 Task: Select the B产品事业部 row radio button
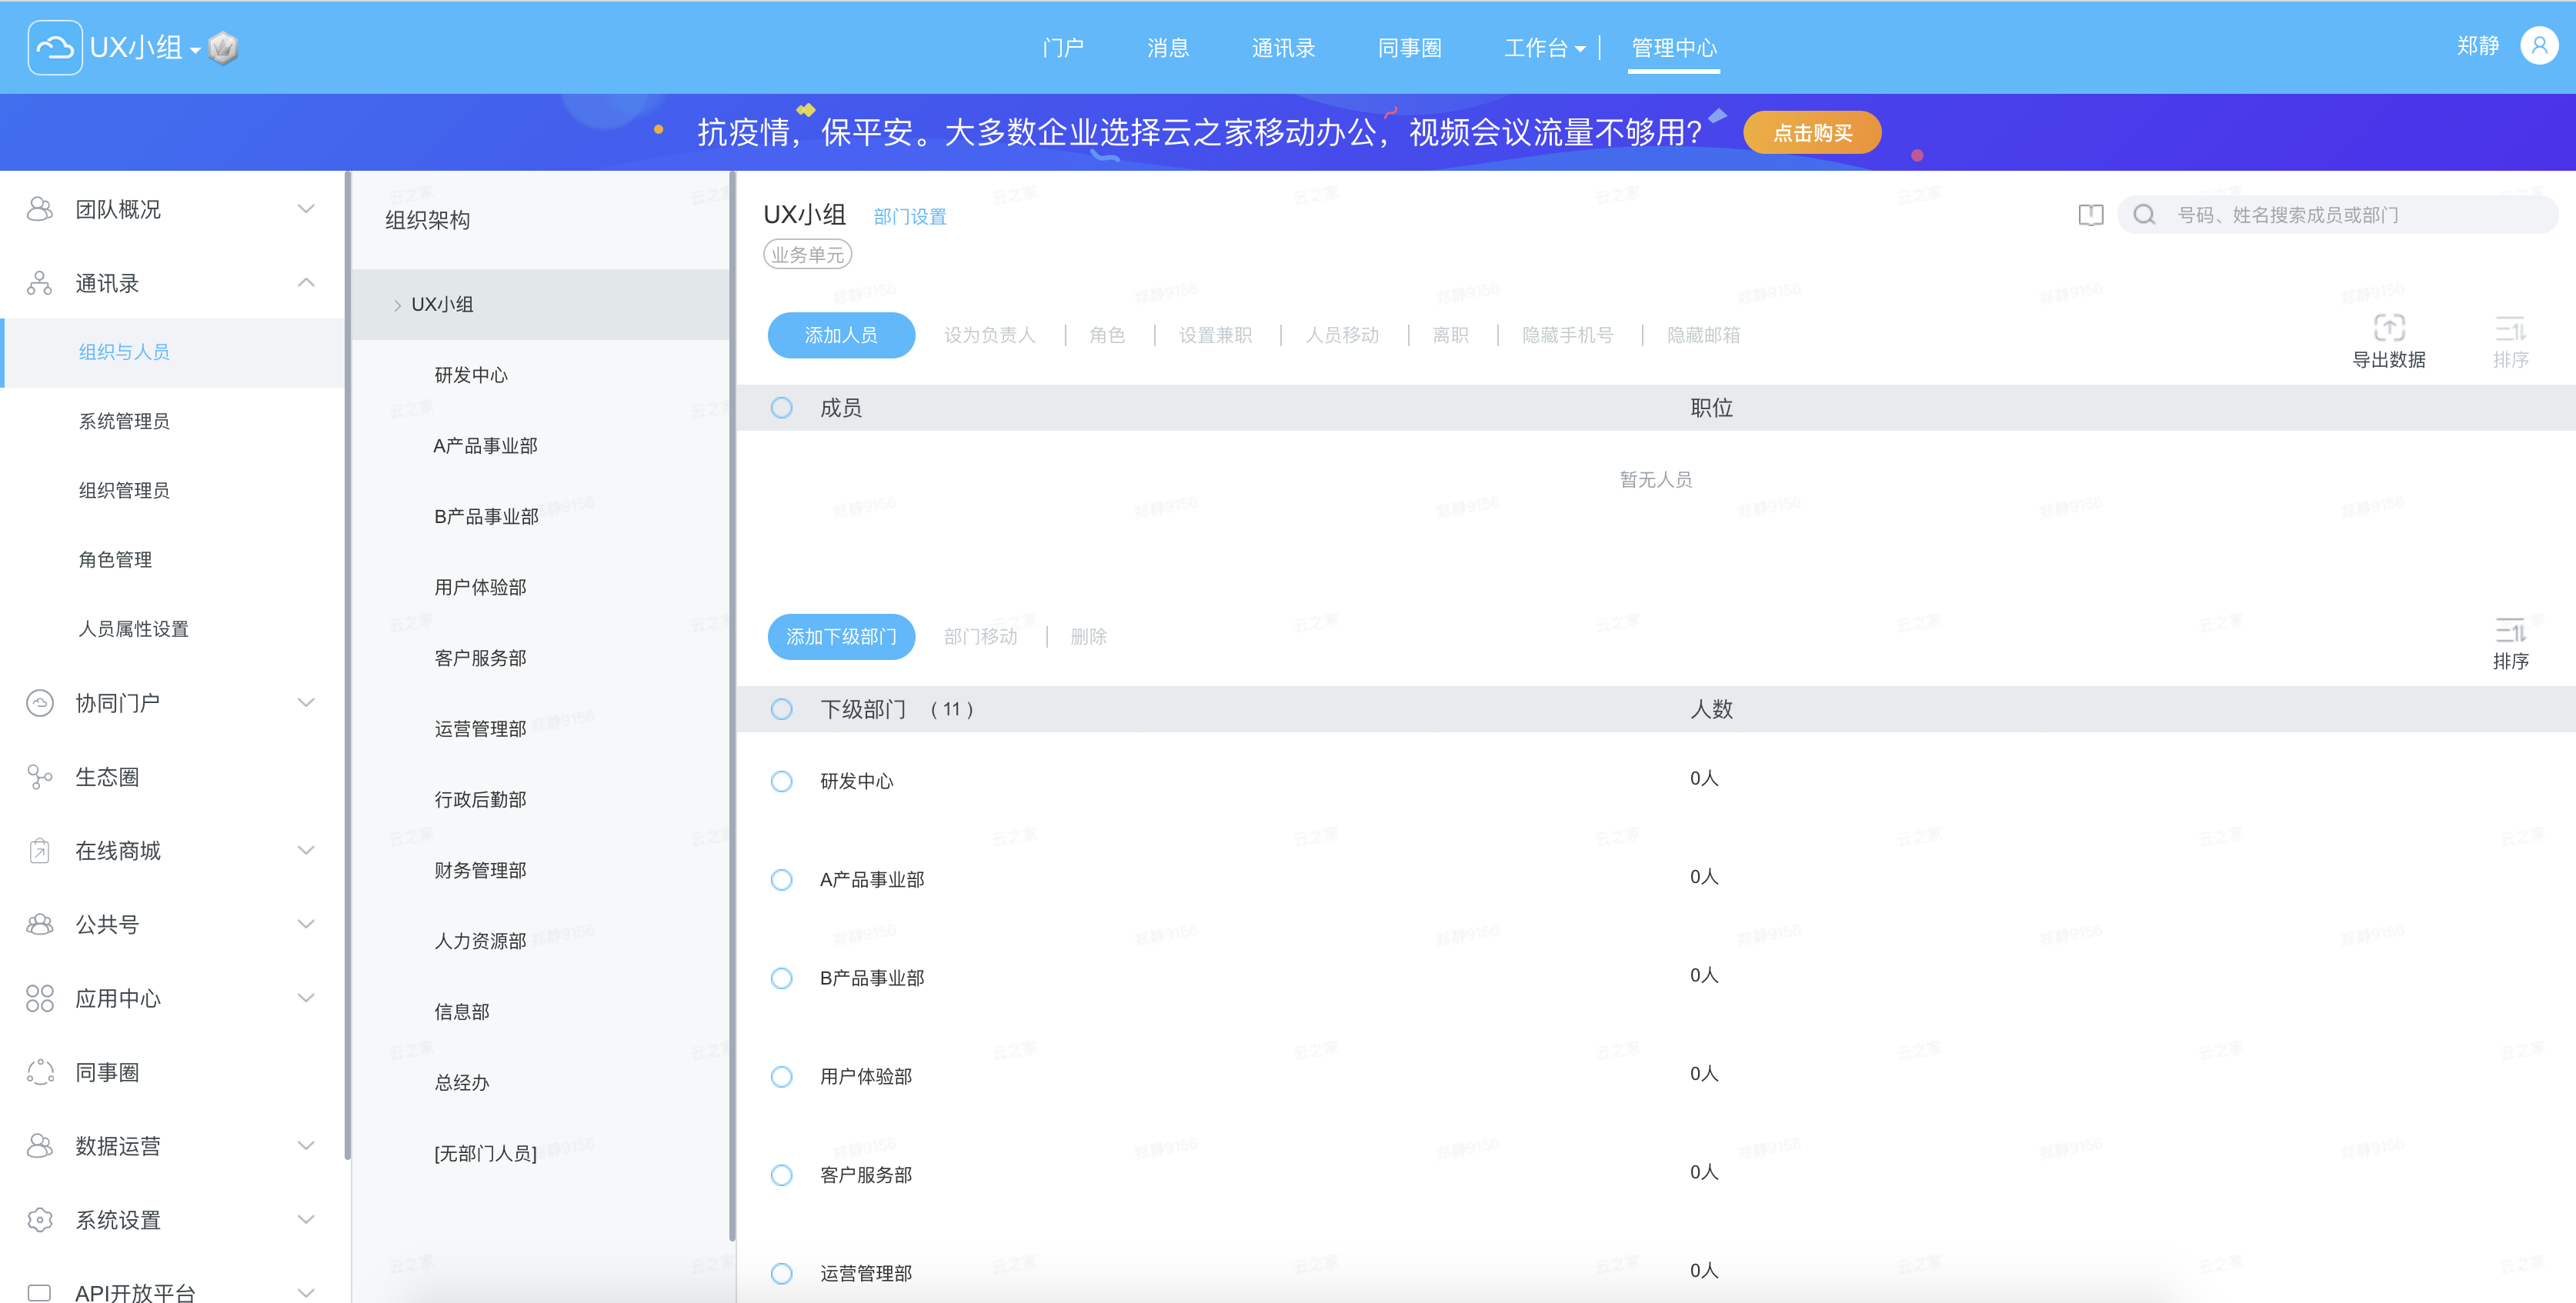point(781,978)
